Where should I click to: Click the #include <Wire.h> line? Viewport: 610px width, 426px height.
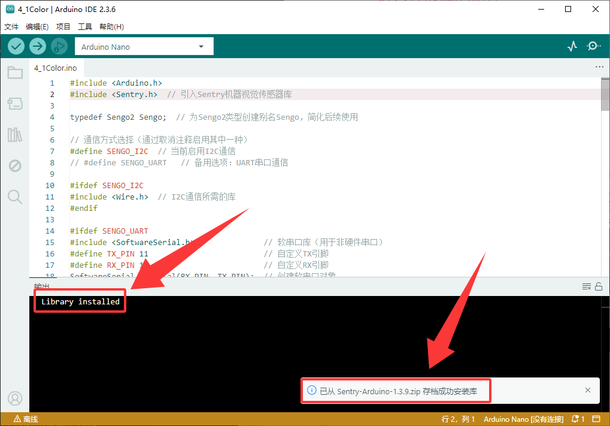click(x=153, y=197)
